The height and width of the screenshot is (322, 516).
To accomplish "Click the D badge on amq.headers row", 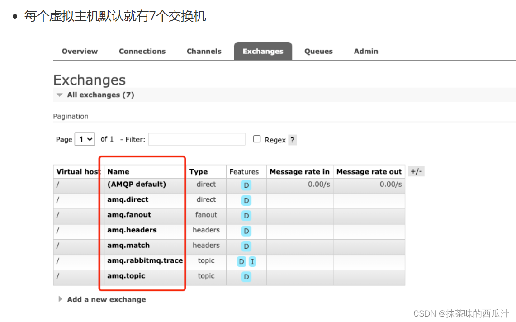I will coord(246,231).
